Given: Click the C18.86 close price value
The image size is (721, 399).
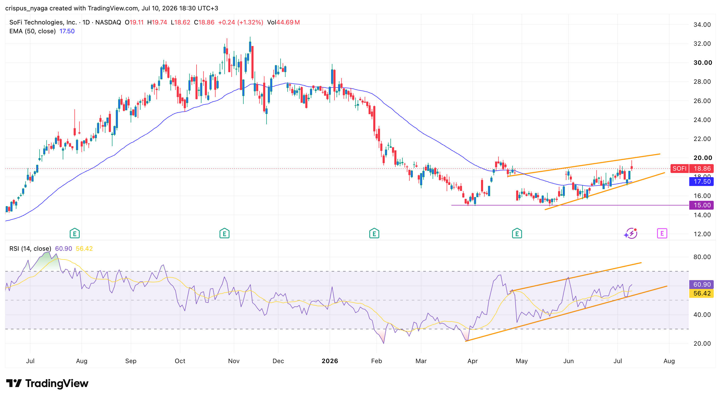Looking at the screenshot, I should [204, 22].
